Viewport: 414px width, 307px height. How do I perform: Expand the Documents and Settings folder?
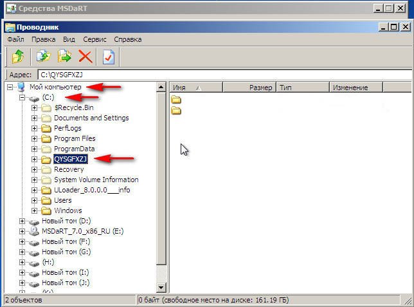(34, 118)
